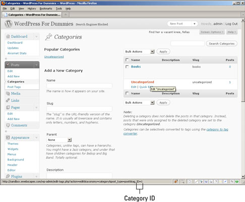Image resolution: width=245 pixels, height=202 pixels.
Task: Click the vertical scrollbar thumb of the page
Action: [x=243, y=62]
